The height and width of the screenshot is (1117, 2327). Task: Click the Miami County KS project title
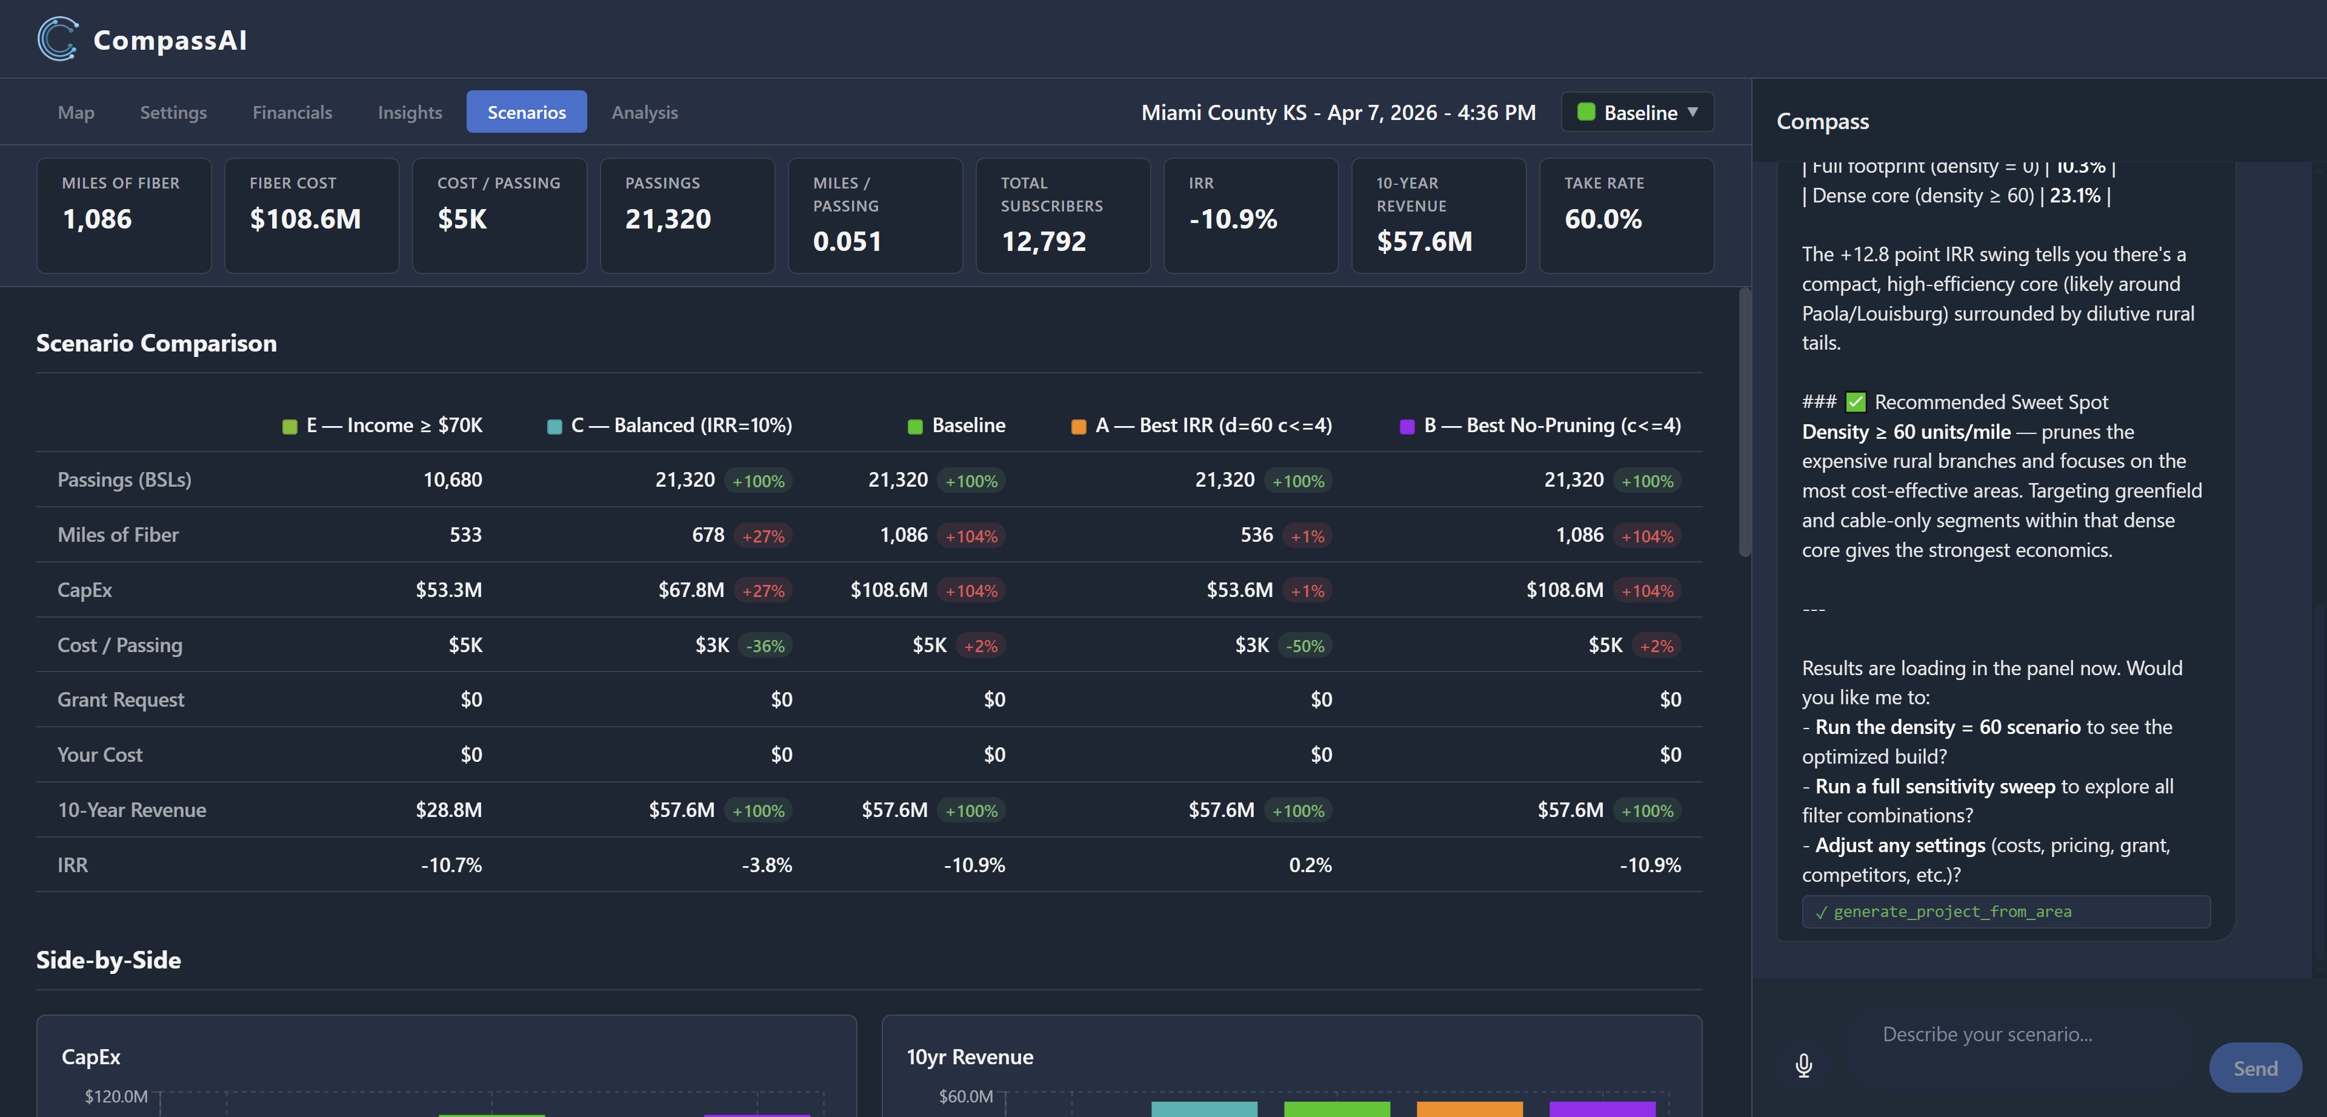[x=1339, y=112]
